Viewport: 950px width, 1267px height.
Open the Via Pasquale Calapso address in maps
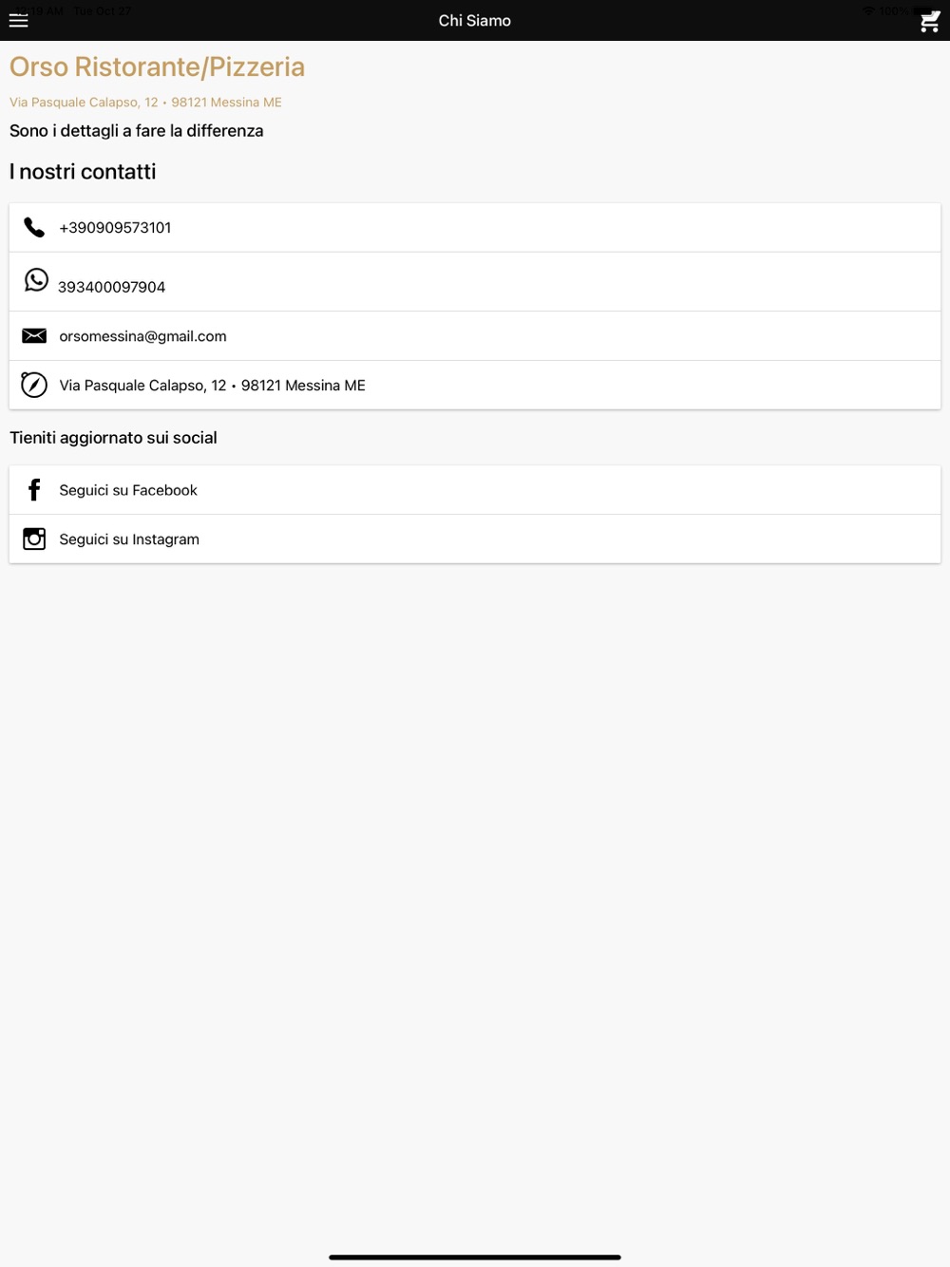click(x=475, y=386)
